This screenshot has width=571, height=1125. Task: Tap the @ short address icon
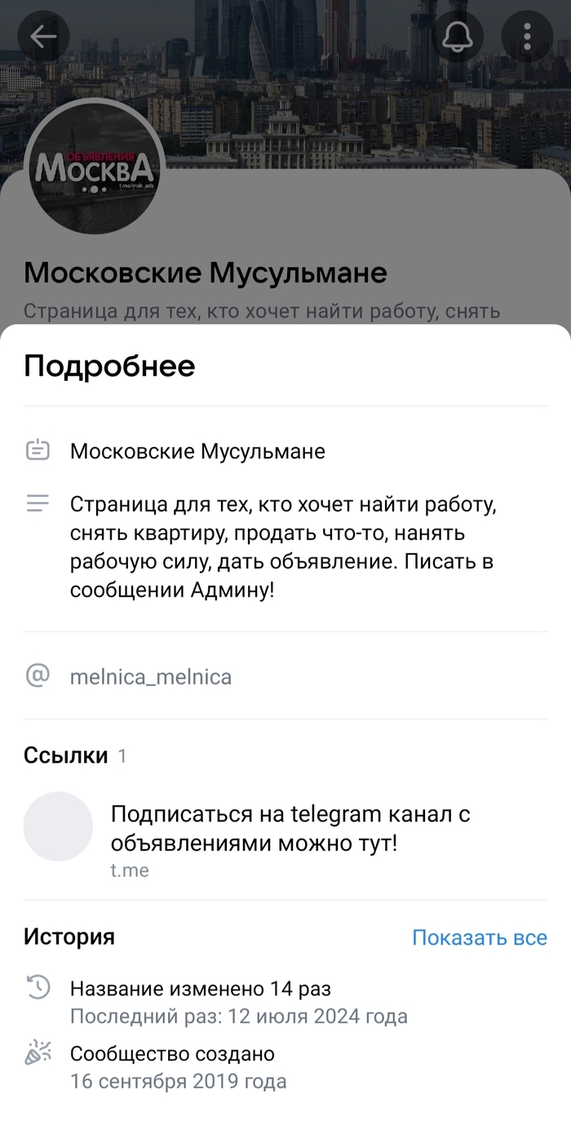38,675
